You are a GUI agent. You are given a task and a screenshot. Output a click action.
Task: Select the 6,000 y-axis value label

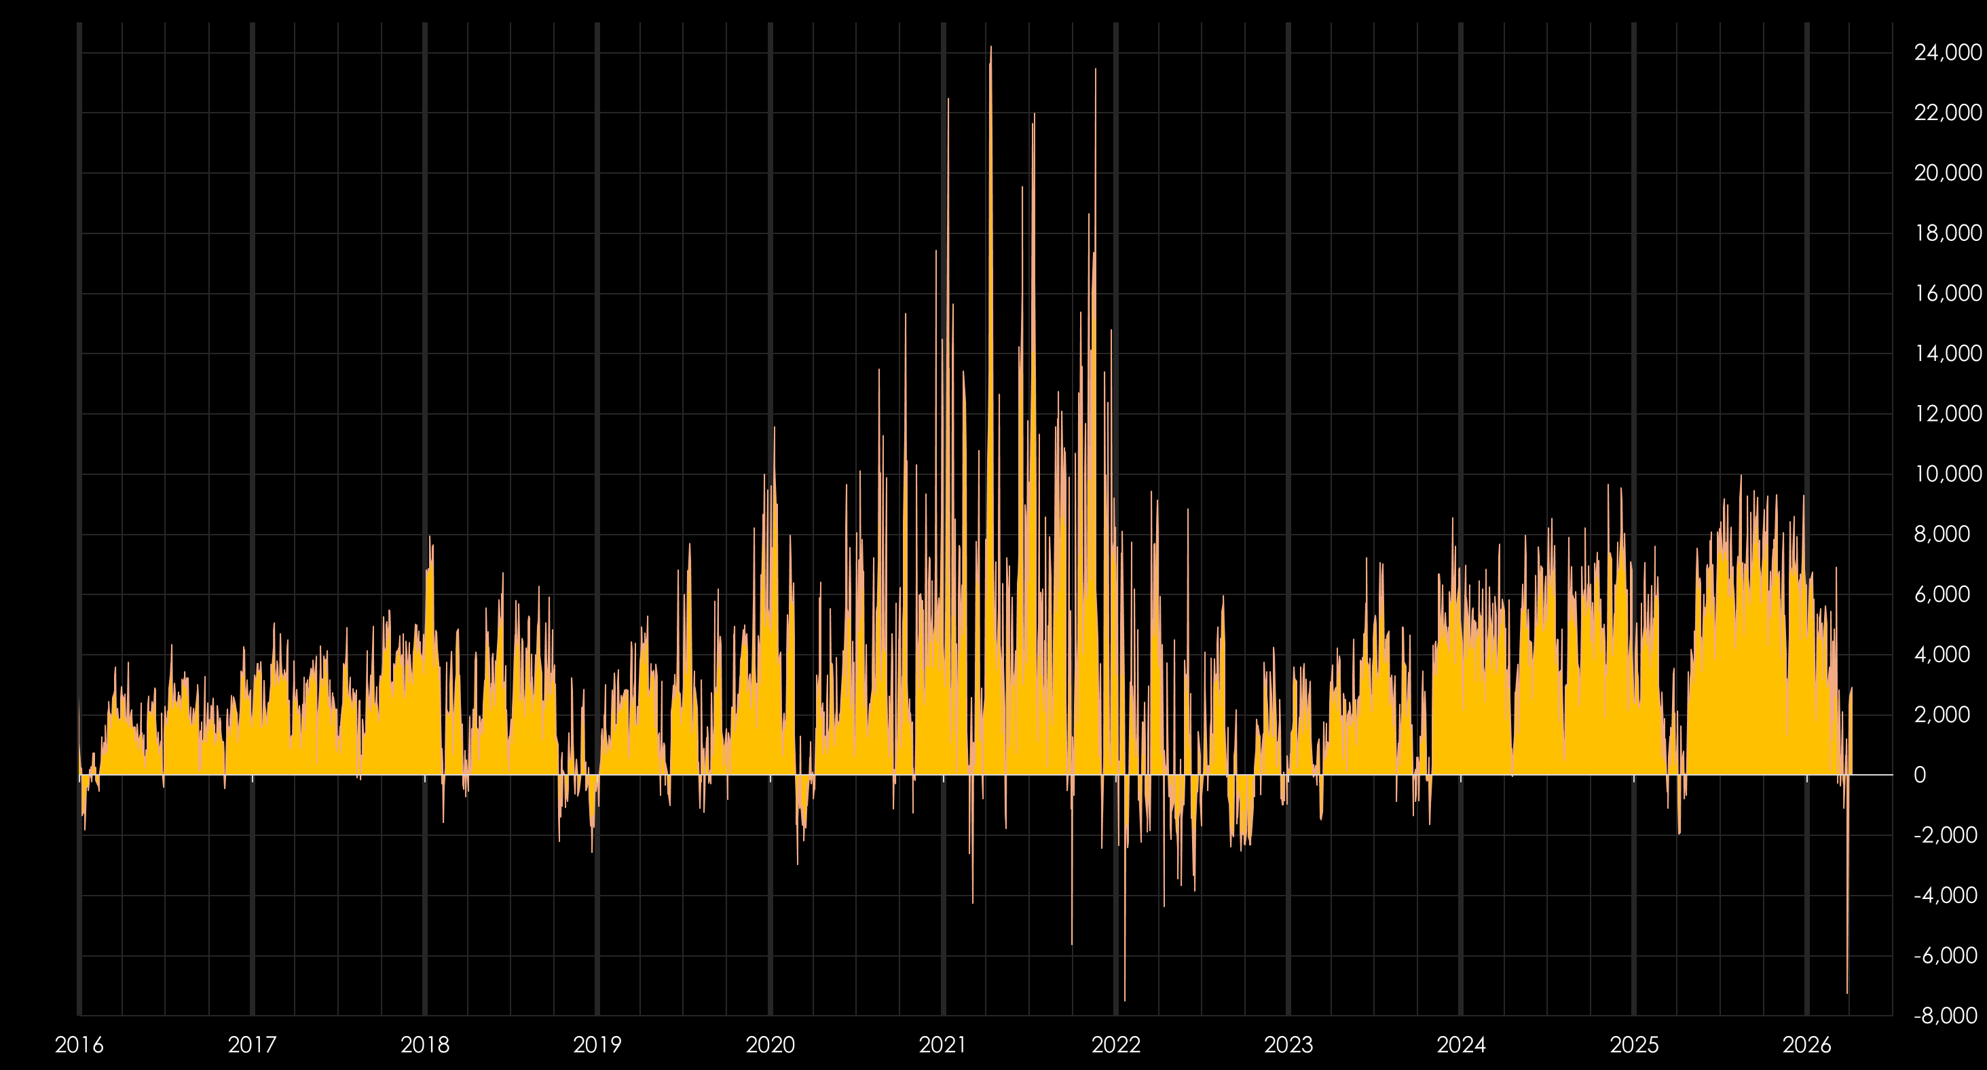tap(1942, 594)
